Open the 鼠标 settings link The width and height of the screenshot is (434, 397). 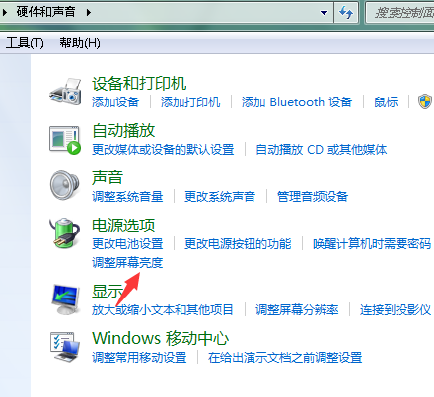pos(386,102)
